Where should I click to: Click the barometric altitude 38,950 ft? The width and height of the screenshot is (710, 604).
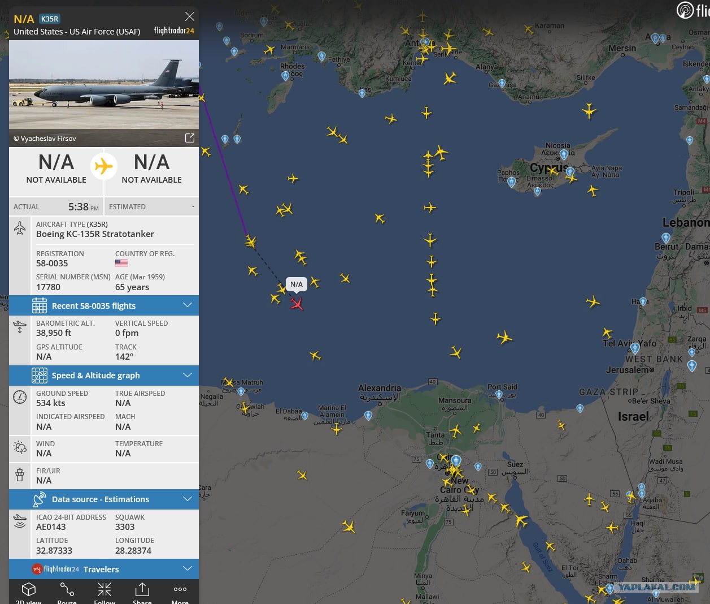[54, 333]
